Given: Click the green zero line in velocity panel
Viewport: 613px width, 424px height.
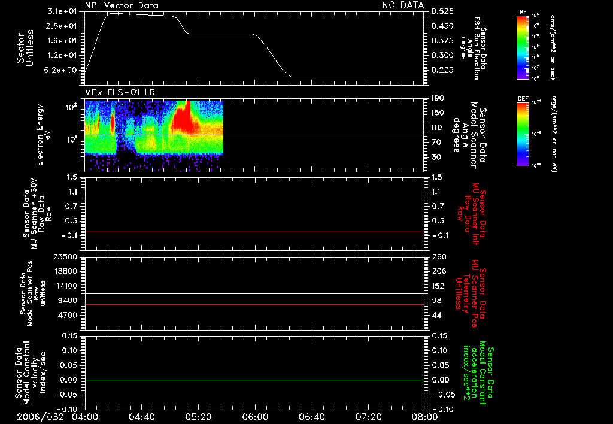Looking at the screenshot, I should (254, 380).
